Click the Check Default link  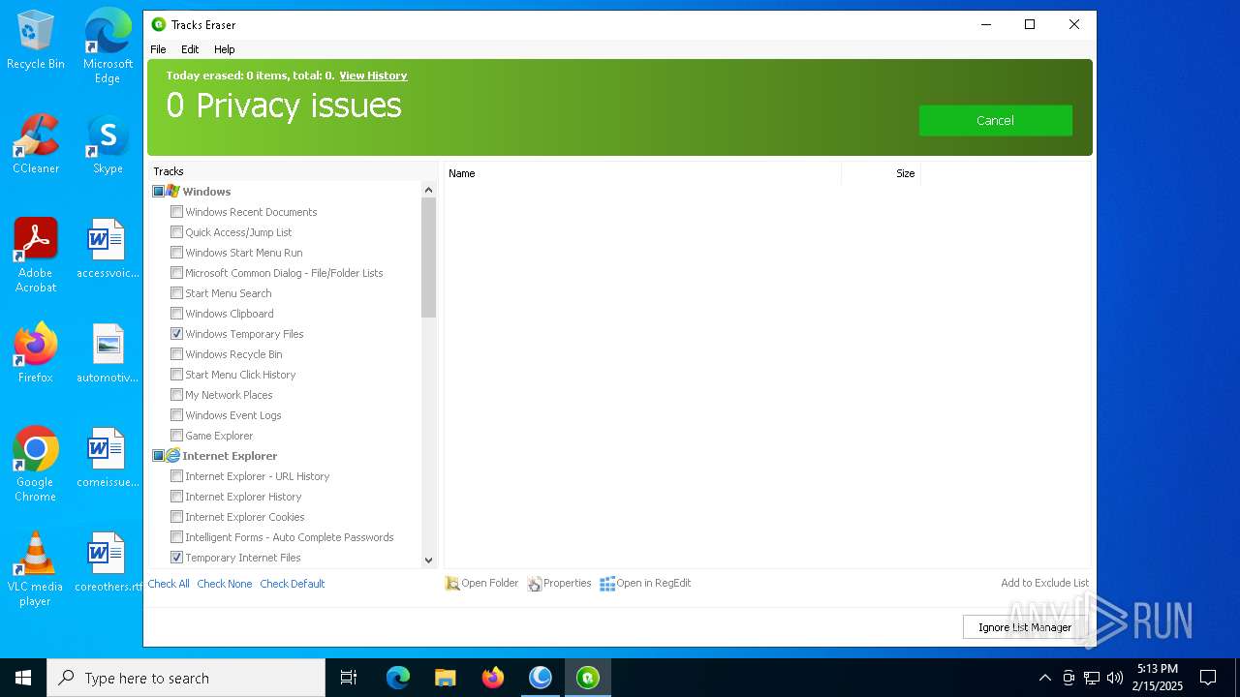(x=293, y=584)
